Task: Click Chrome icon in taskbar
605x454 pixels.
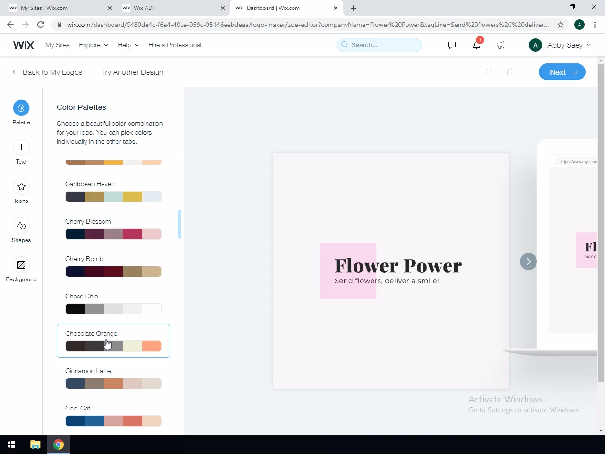Action: coord(59,445)
